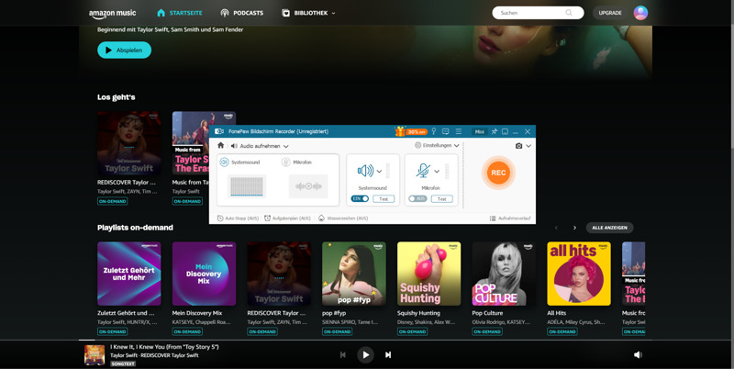The image size is (734, 369).
Task: Click the Upgrade button
Action: 610,13
